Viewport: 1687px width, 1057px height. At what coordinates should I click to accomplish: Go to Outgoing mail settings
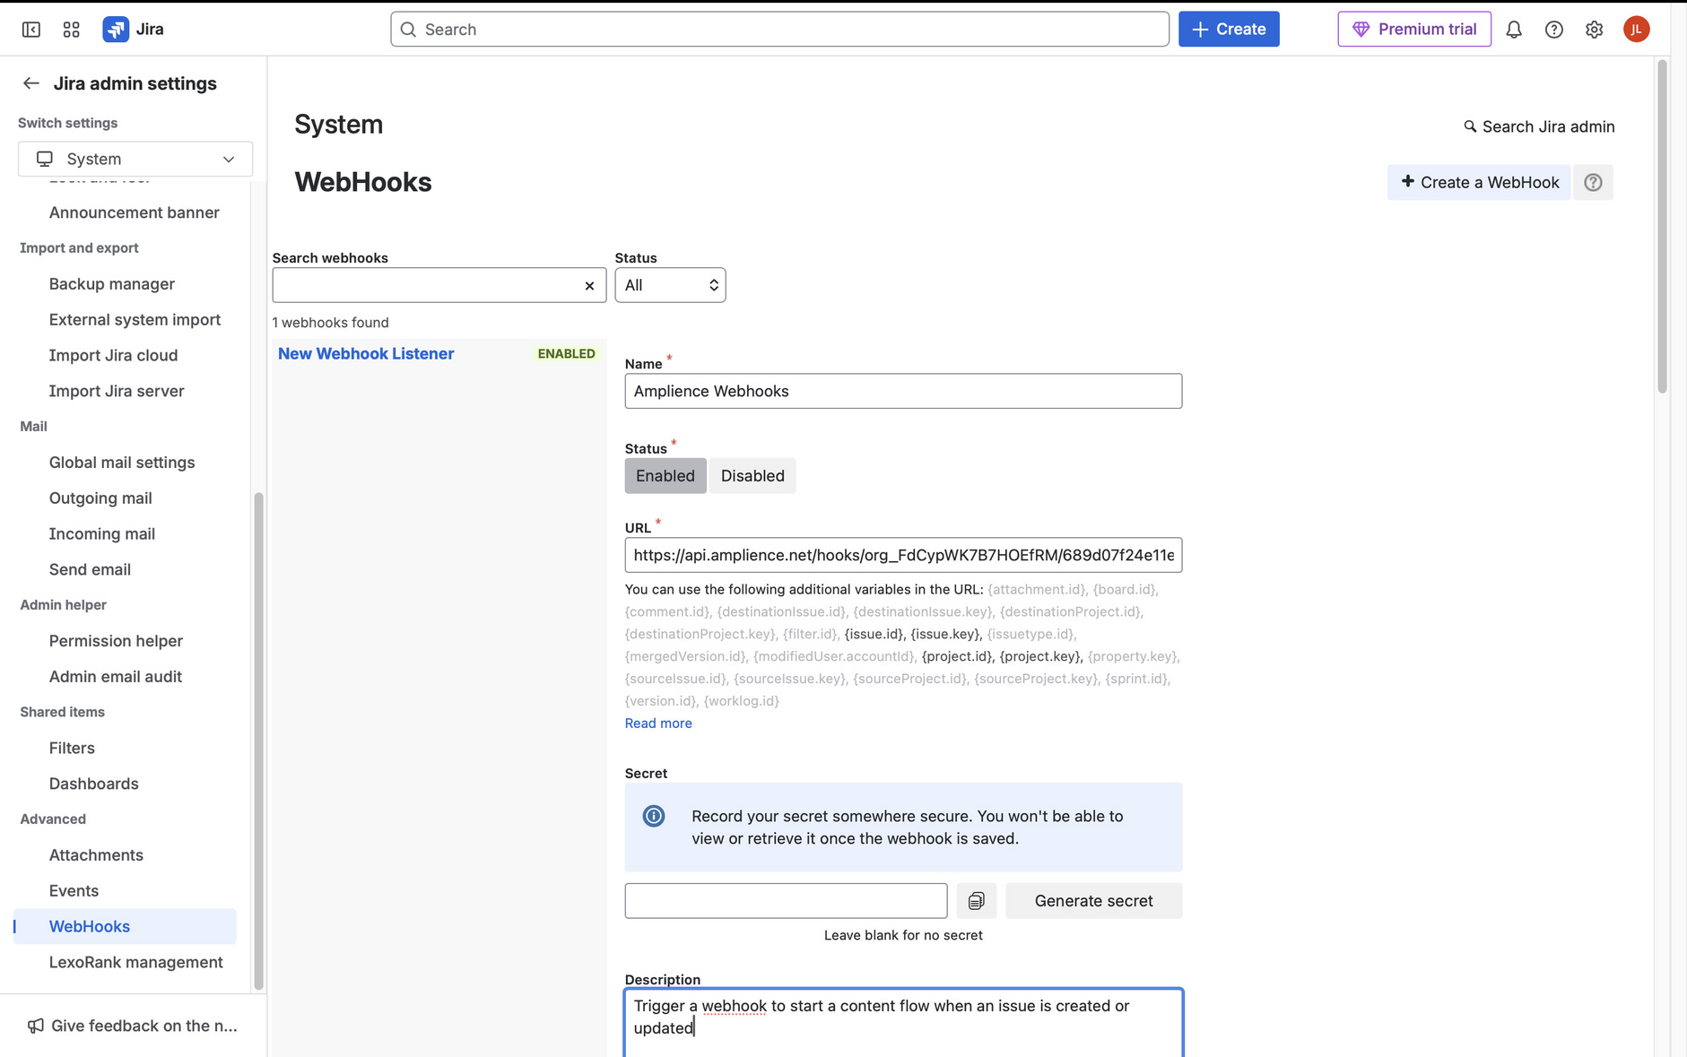[100, 498]
